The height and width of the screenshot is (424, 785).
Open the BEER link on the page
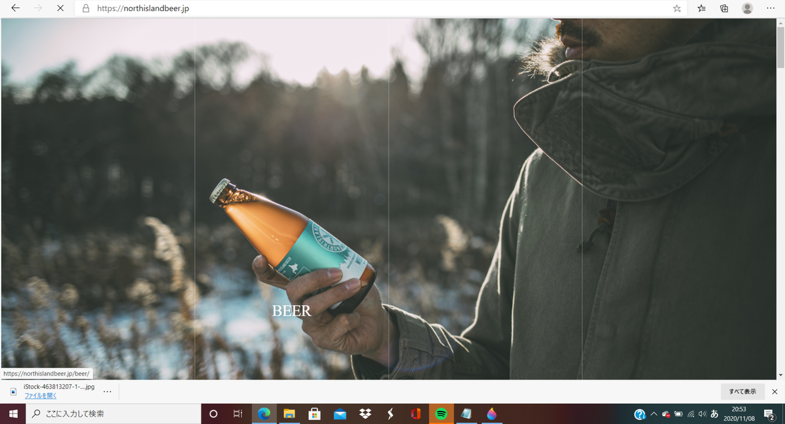click(x=292, y=311)
